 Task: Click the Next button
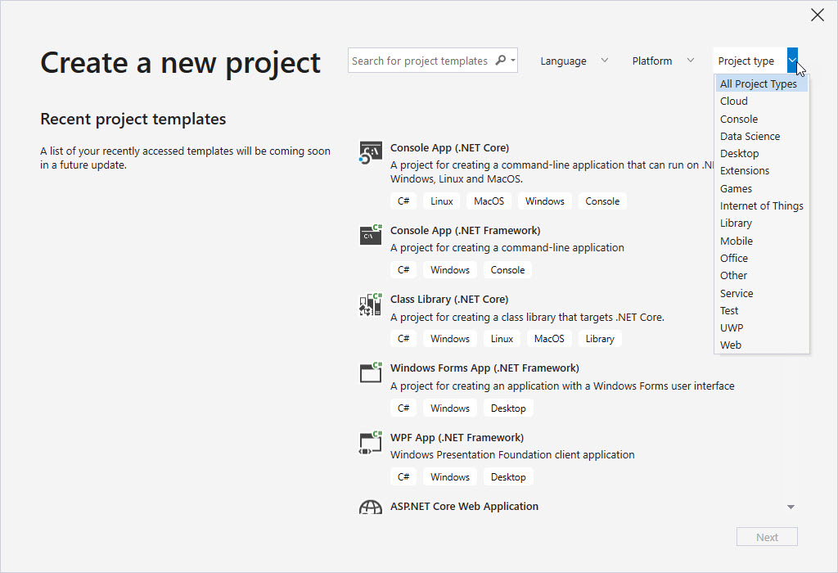pyautogui.click(x=766, y=537)
